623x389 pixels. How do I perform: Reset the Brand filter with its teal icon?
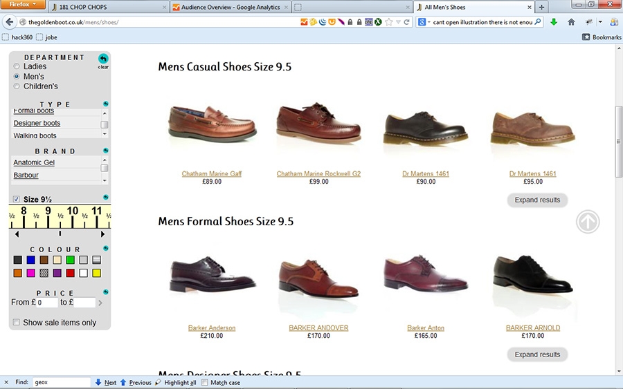106,151
